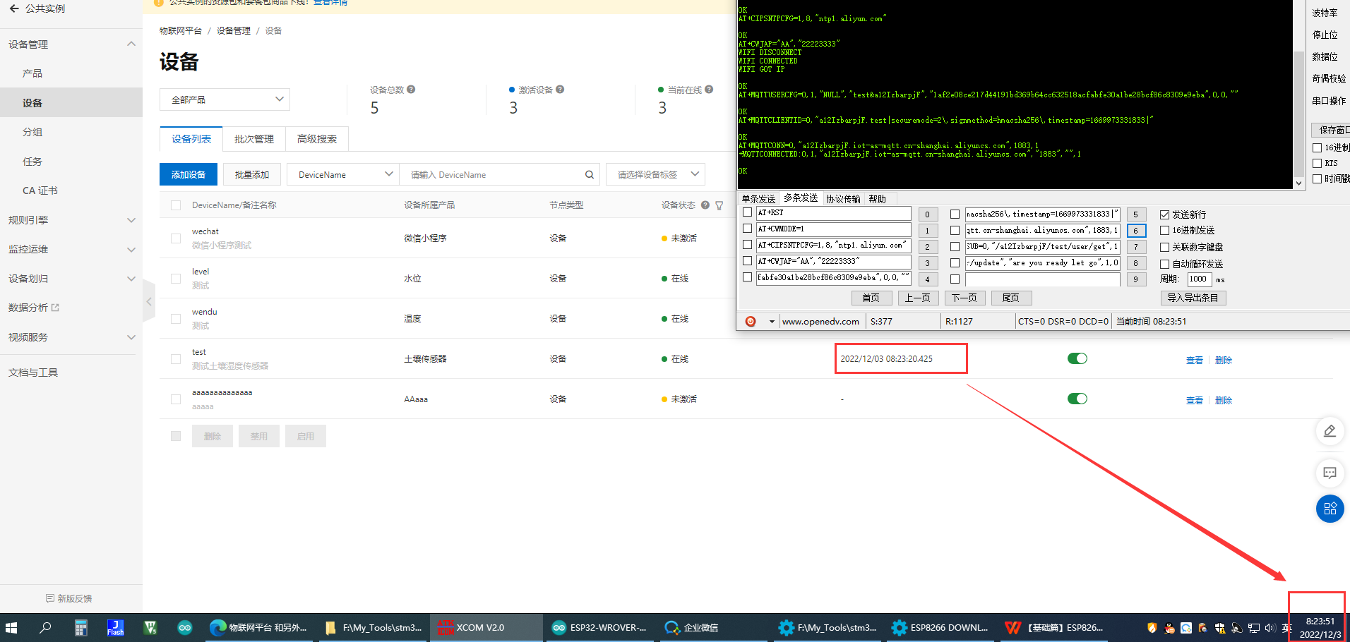Open the WPS 【基础篇】ESP826 taskbar document

pos(1054,627)
